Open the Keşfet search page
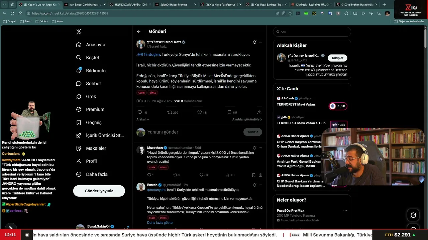Viewport: 428px width, 240px height. coord(88,58)
